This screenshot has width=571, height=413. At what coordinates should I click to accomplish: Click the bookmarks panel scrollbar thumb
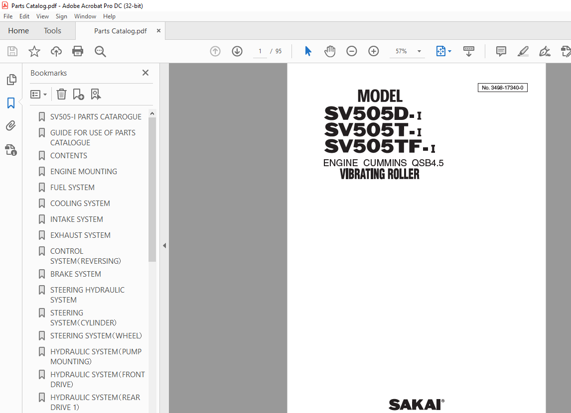tap(152, 190)
